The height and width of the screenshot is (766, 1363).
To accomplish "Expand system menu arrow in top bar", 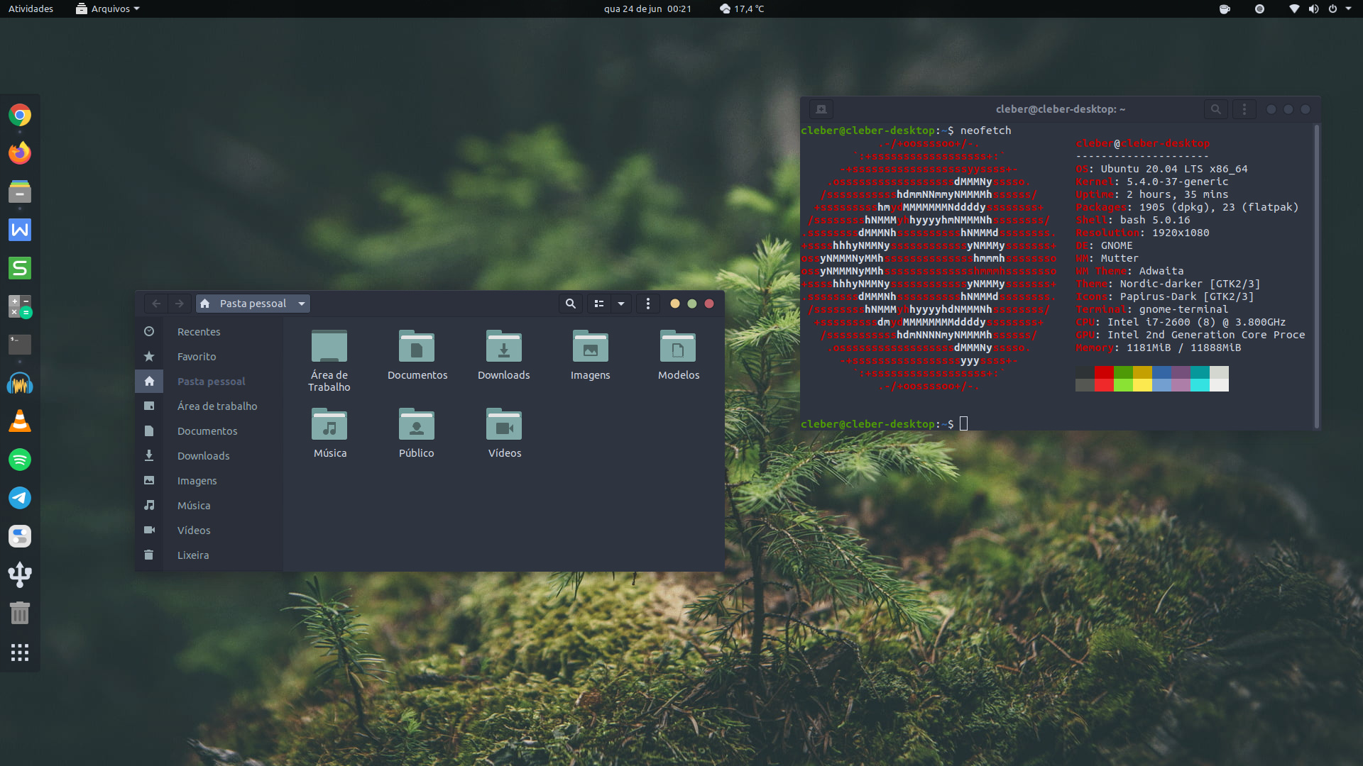I will point(1348,9).
